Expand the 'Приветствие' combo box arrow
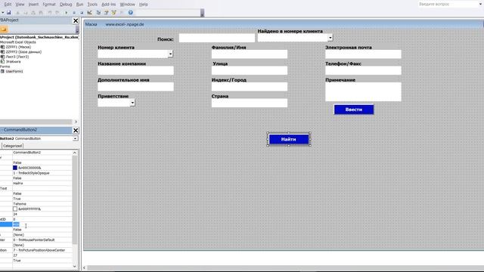The image size is (484, 272). tap(132, 103)
